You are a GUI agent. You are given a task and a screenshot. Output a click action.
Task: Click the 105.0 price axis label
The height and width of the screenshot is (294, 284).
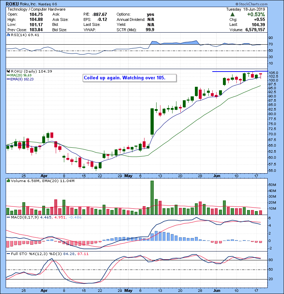click(x=273, y=73)
